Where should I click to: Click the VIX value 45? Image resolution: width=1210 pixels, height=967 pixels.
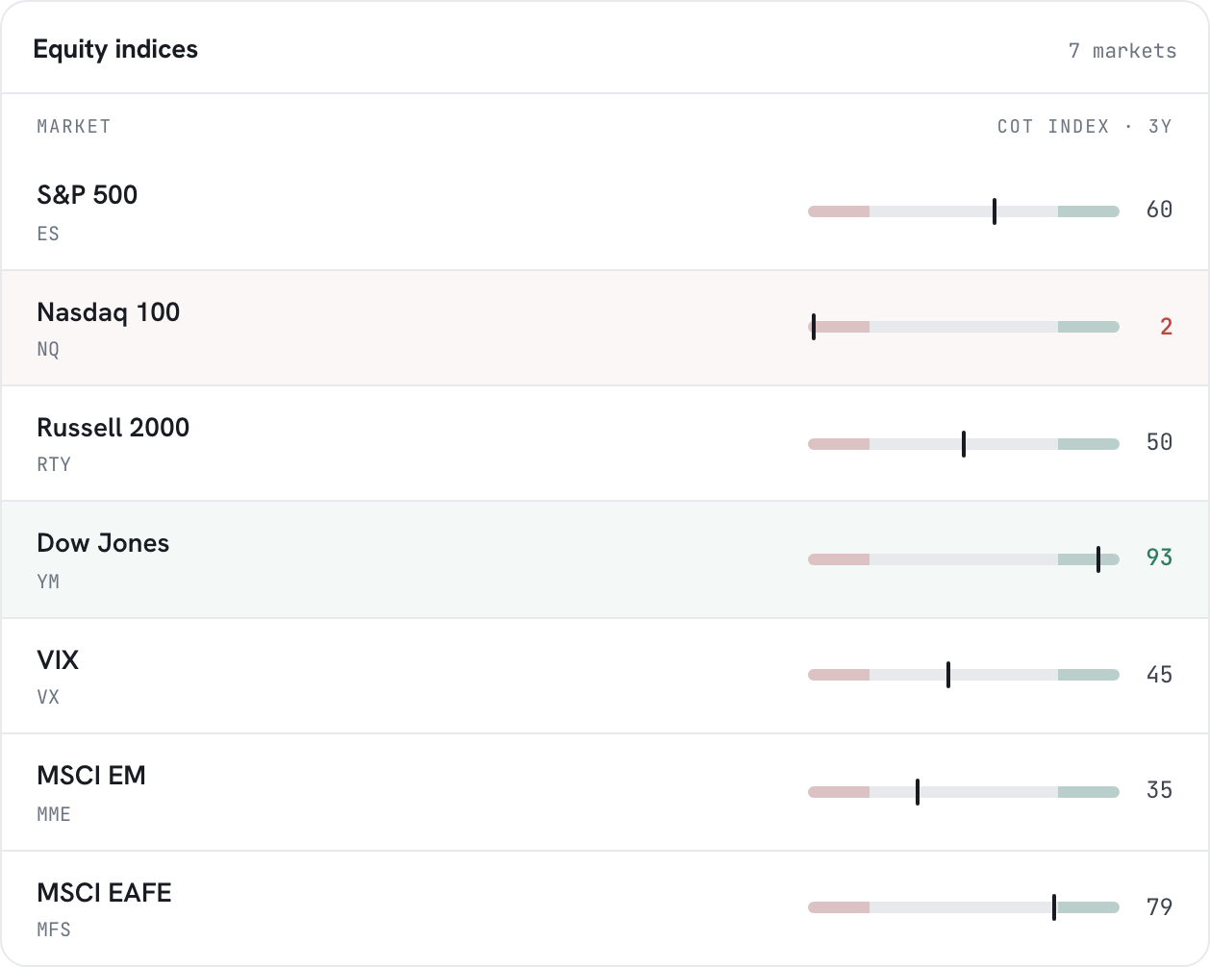[1159, 675]
